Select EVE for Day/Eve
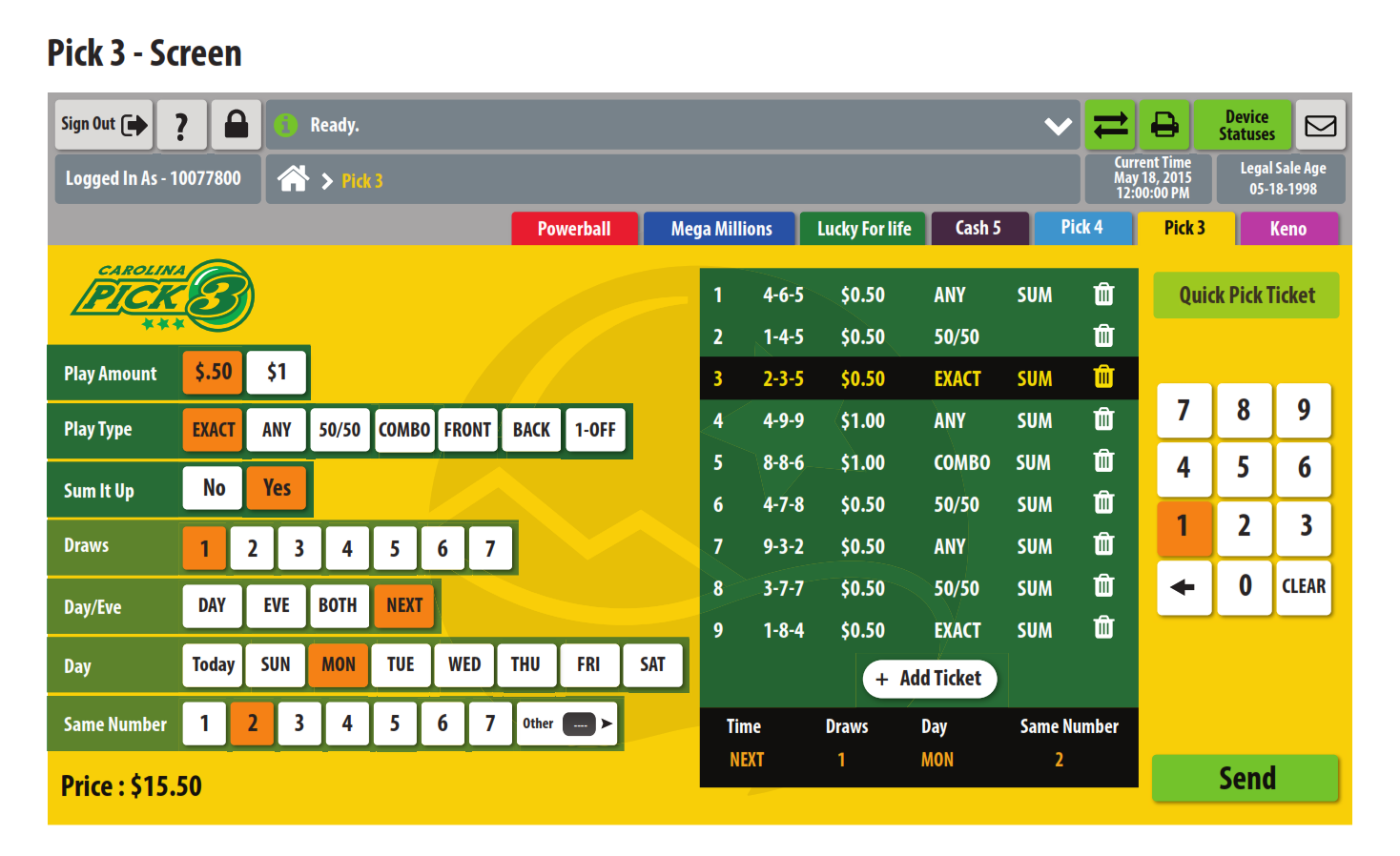The width and height of the screenshot is (1400, 856). coord(277,605)
